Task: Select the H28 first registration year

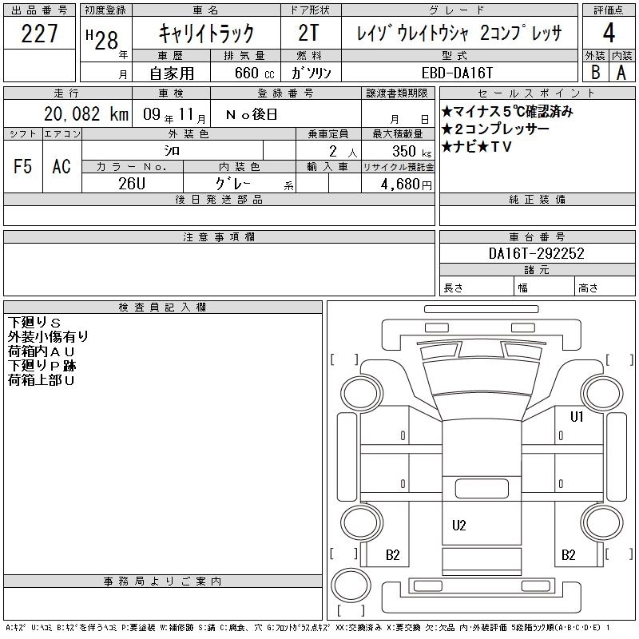Action: tap(102, 40)
